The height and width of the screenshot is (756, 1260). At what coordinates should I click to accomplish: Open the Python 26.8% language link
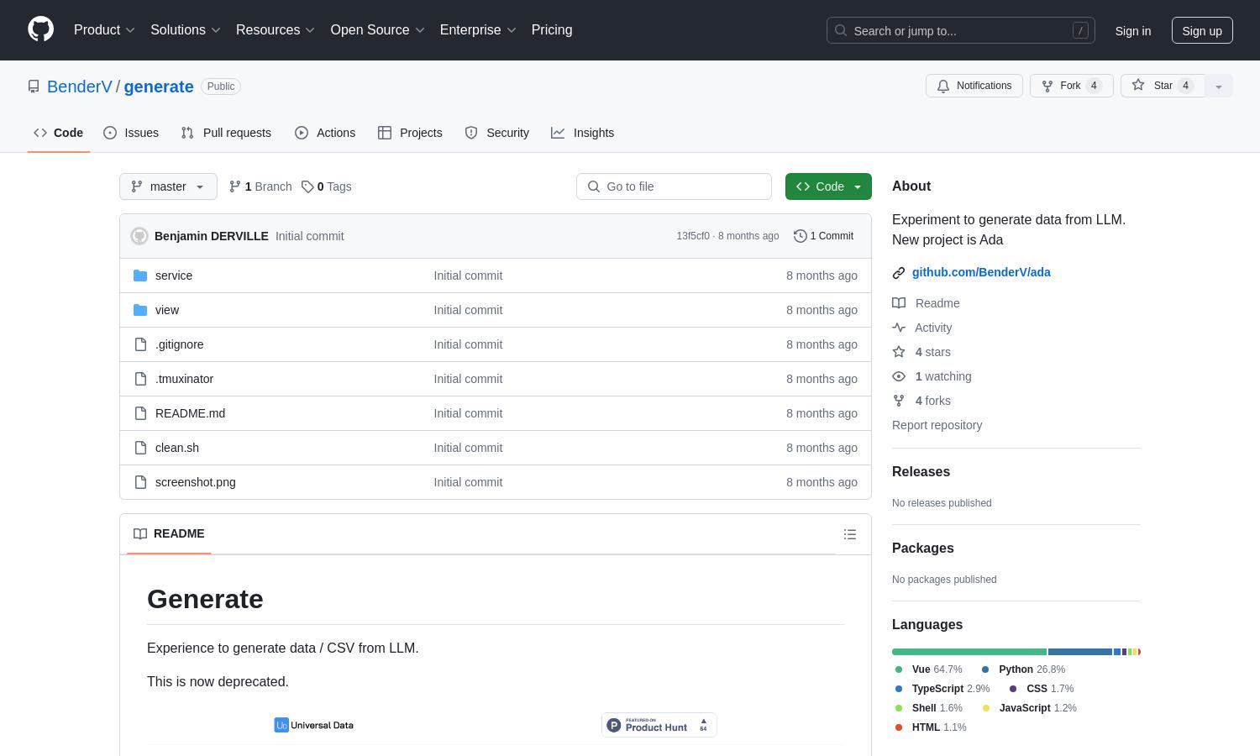[1023, 669]
